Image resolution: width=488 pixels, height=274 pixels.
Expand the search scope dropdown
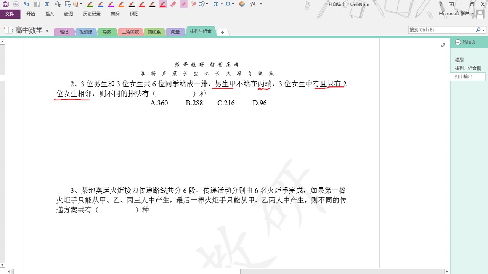484,30
